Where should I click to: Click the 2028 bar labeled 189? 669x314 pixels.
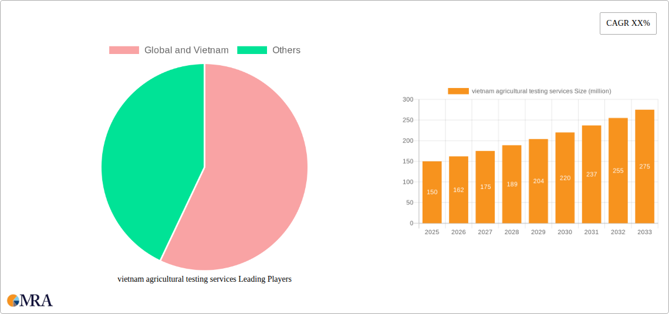pyautogui.click(x=512, y=184)
